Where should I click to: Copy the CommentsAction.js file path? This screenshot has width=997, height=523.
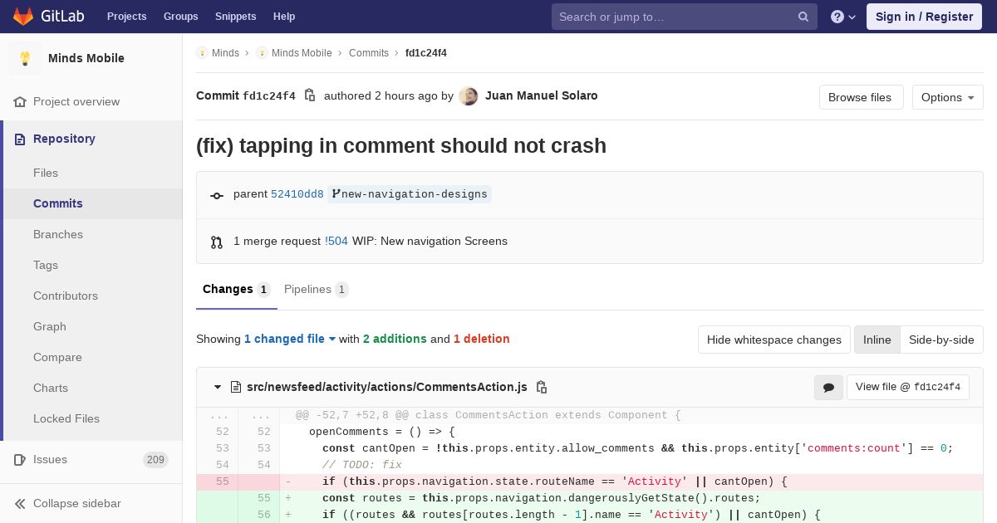(542, 387)
